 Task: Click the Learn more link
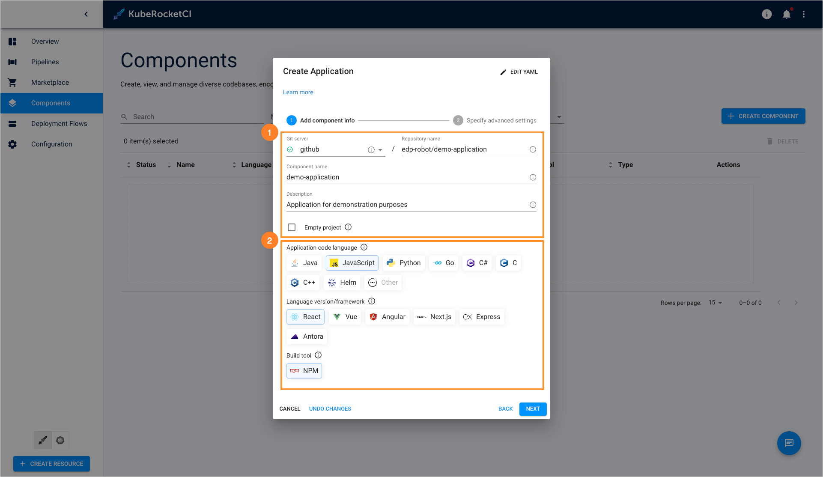(x=298, y=92)
